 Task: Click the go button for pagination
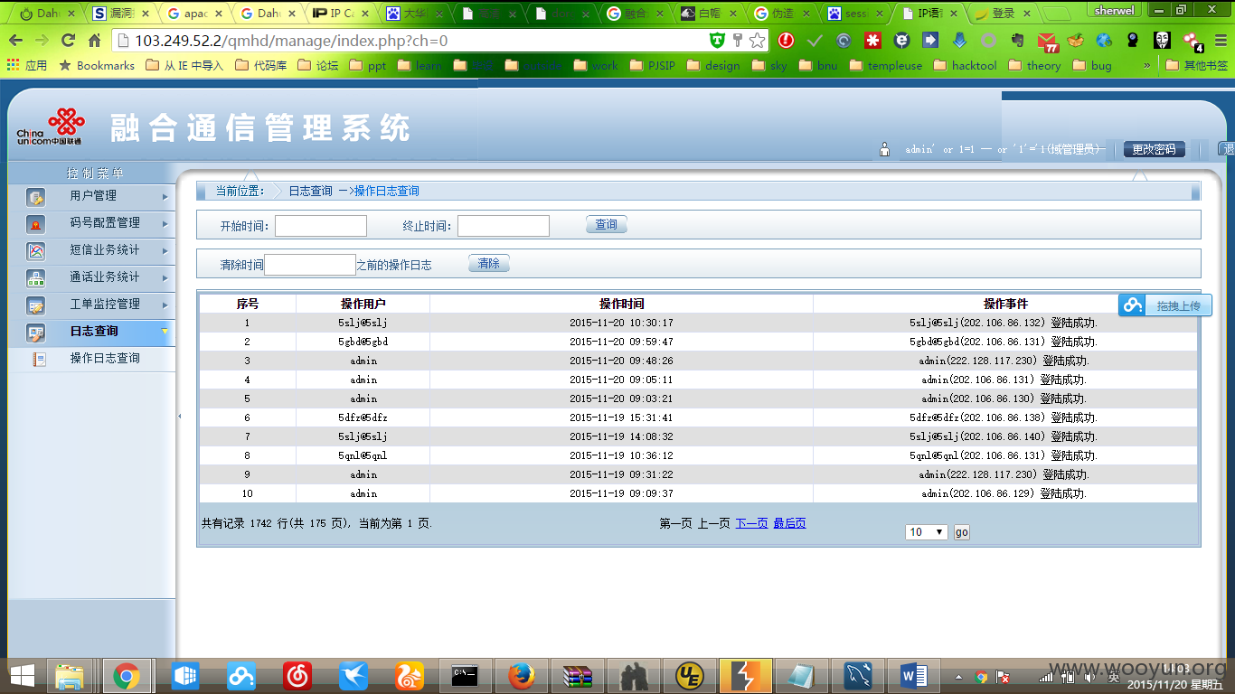click(x=962, y=532)
